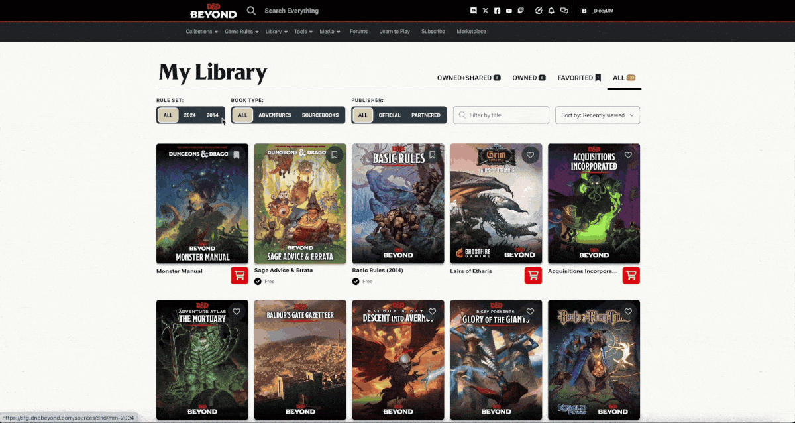This screenshot has height=423, width=795.
Task: Filter book type by Adventures
Action: point(274,115)
